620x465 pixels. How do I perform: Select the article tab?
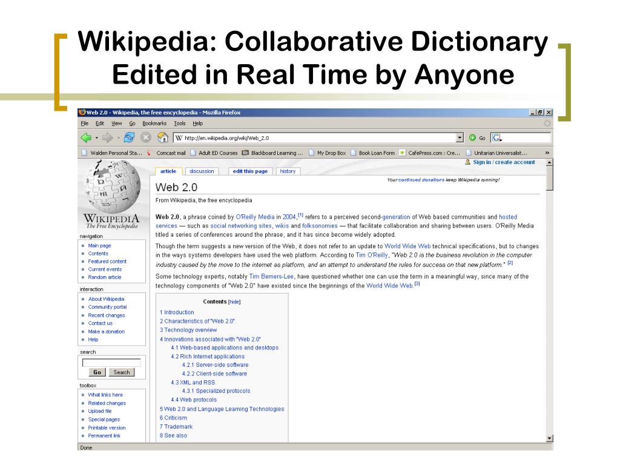point(168,171)
